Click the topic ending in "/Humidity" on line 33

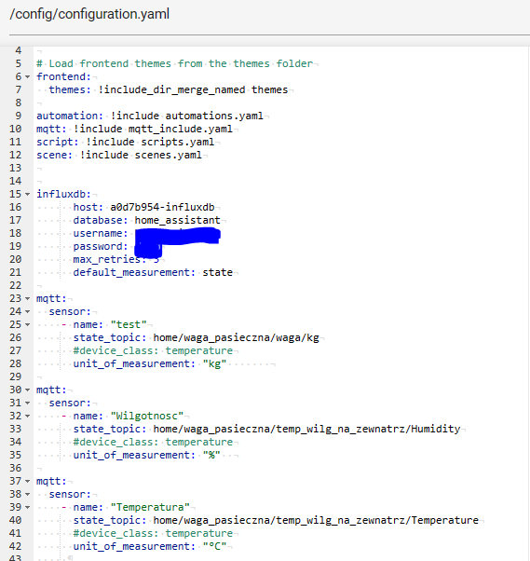click(306, 429)
